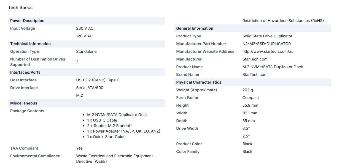Select the Interfaces/Ports section header
Image resolution: width=345 pixels, height=168 pixels.
click(x=87, y=72)
